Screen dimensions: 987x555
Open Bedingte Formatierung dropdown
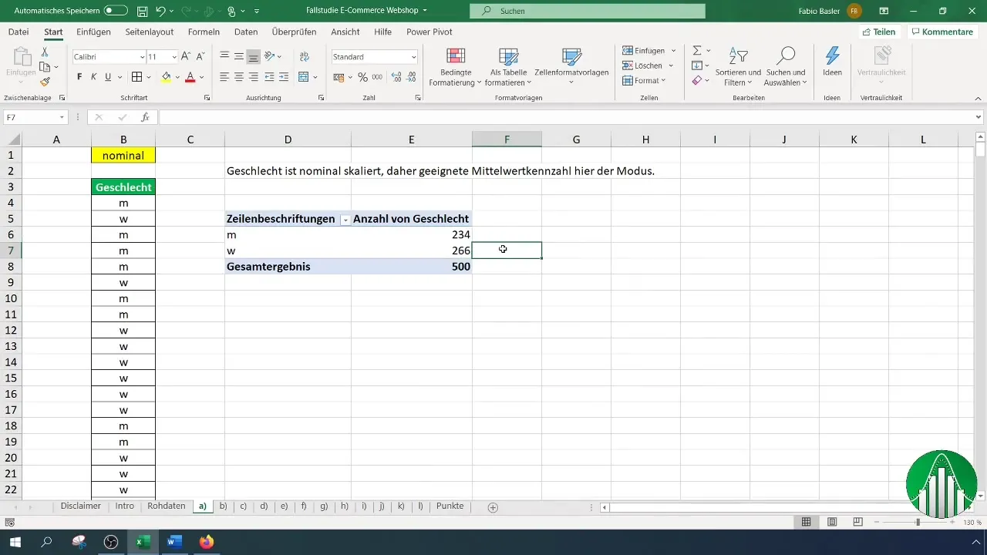click(455, 66)
